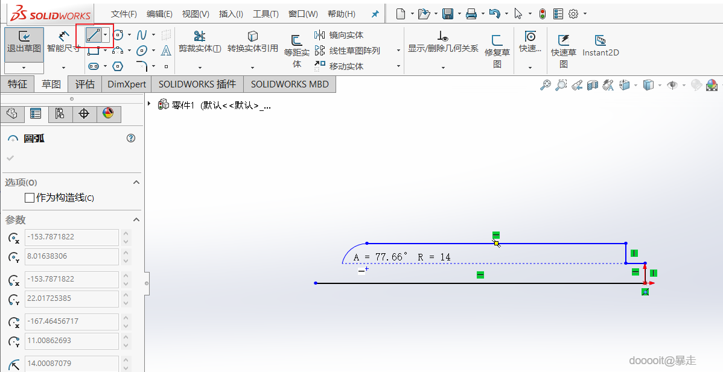Click Mirror Entities (镜向实体)
This screenshot has height=372, width=723.
coord(339,35)
